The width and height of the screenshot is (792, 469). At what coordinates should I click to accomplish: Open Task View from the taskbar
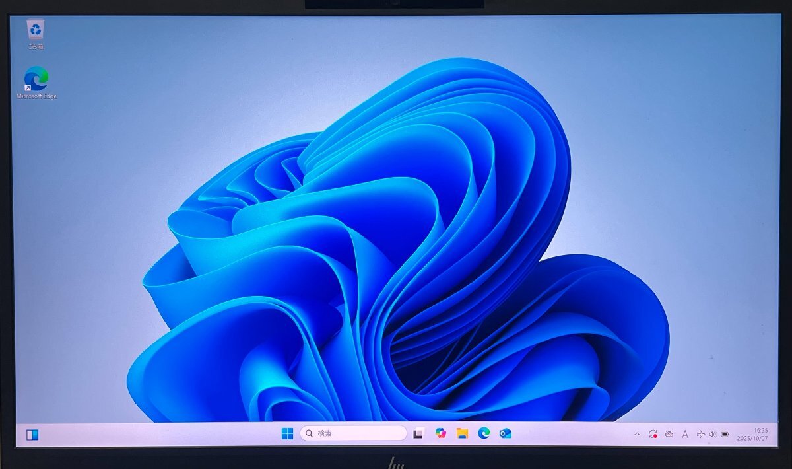(x=418, y=433)
